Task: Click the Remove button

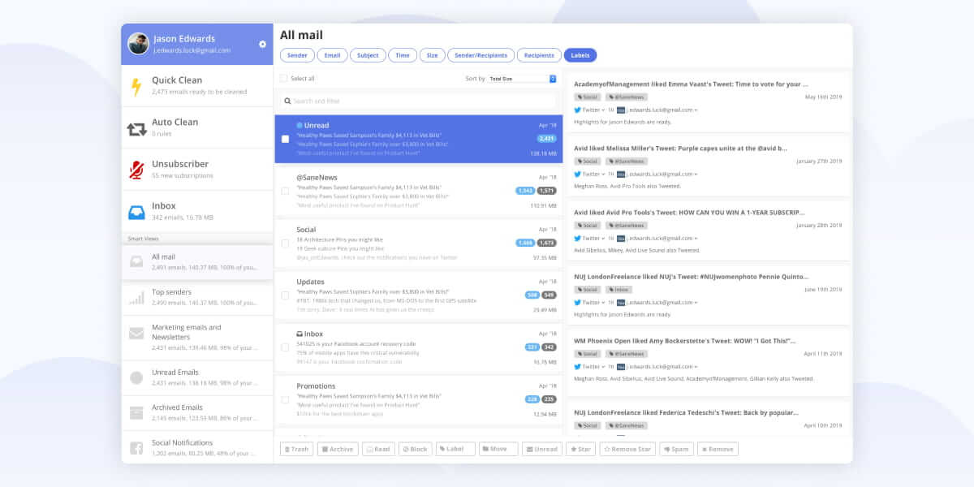Action: click(x=718, y=449)
